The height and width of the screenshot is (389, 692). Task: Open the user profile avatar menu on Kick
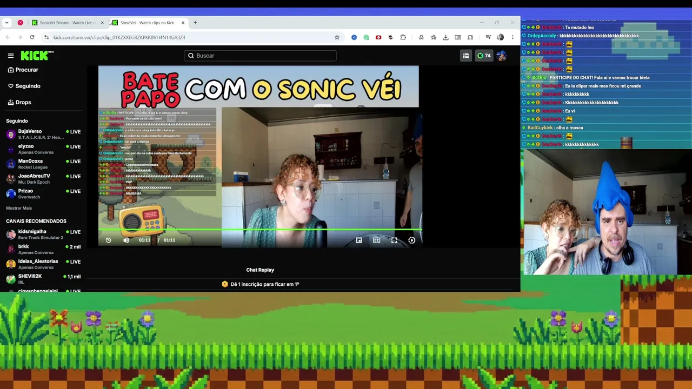502,56
